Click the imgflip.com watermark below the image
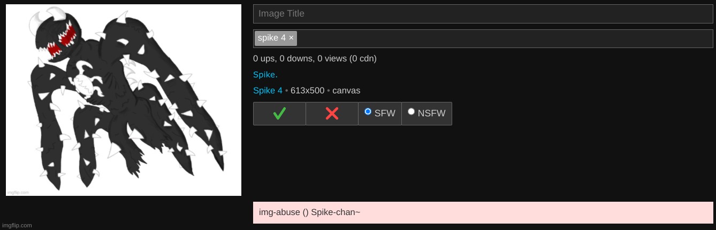Screen dimensions: 716x230 [x=17, y=225]
